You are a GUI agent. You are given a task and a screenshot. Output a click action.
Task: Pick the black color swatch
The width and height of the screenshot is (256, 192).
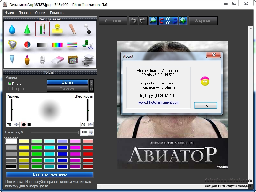click(11, 167)
